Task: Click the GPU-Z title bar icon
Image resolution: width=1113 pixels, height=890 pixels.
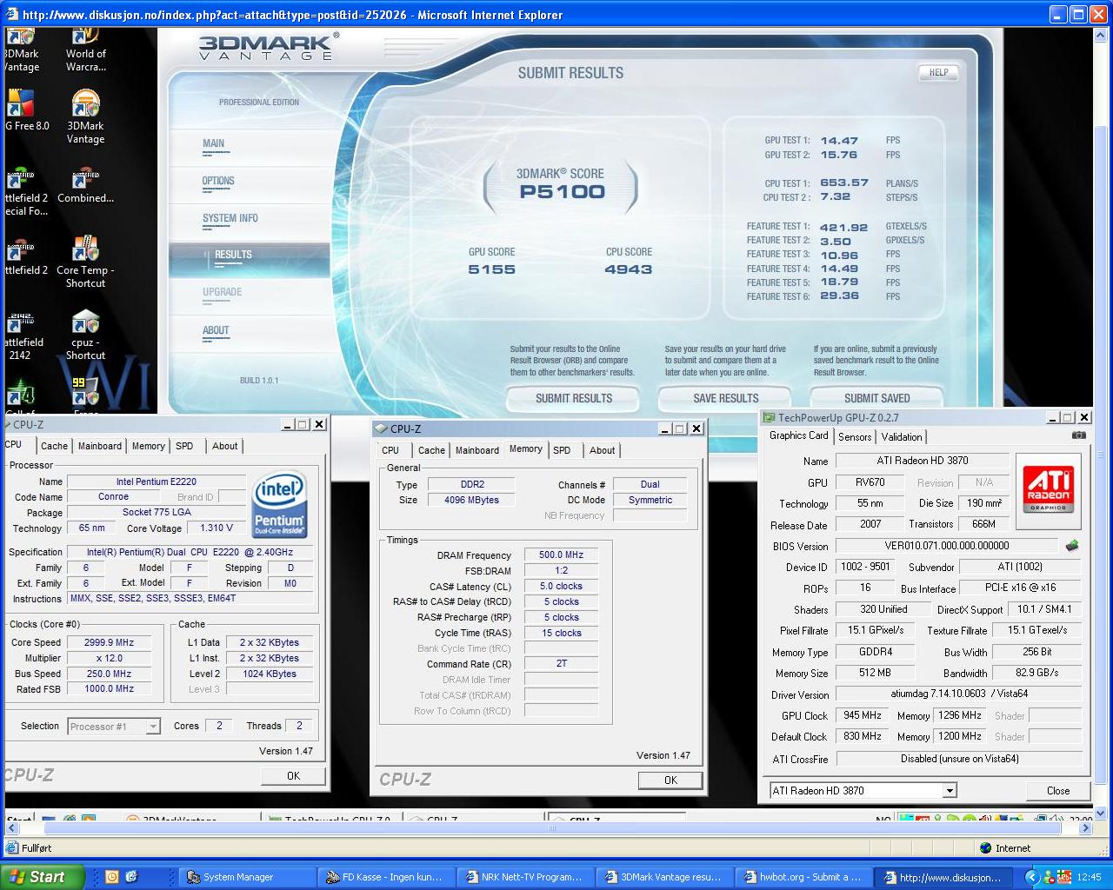Action: click(769, 418)
